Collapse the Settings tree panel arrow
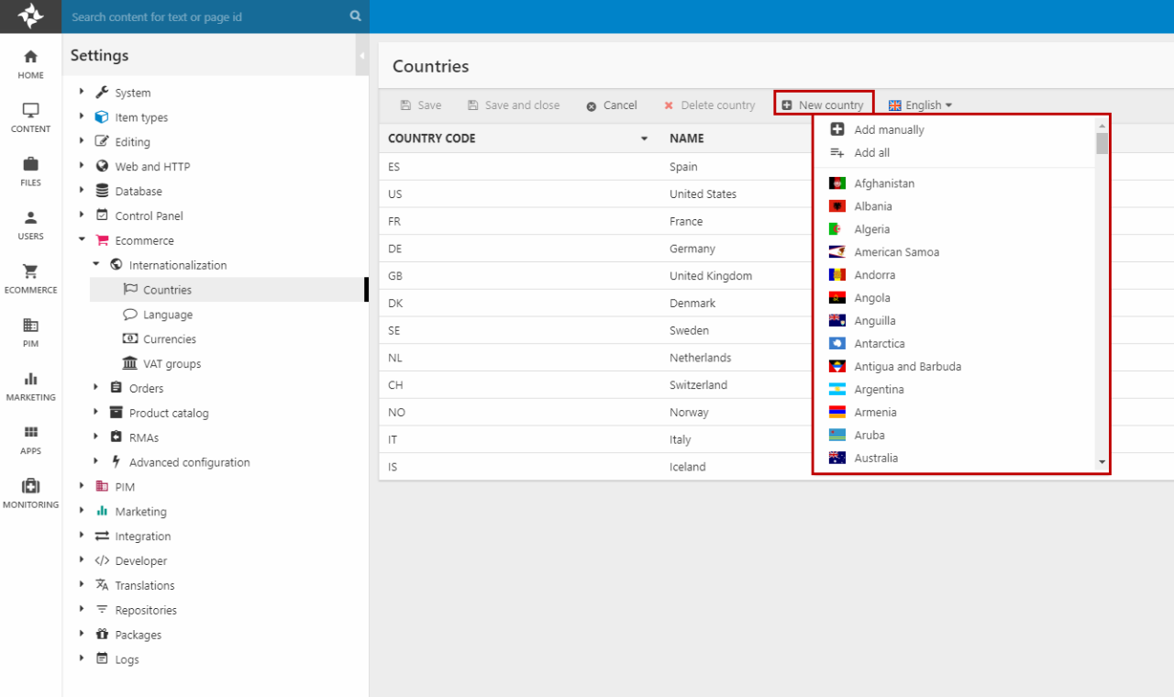The width and height of the screenshot is (1174, 697). point(362,56)
